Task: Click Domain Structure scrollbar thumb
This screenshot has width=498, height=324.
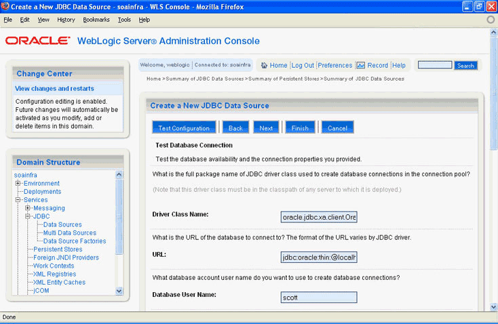Action: (119, 216)
